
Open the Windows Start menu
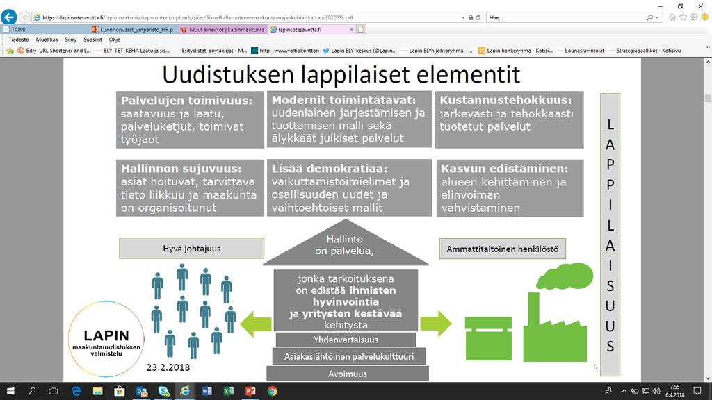click(10, 391)
